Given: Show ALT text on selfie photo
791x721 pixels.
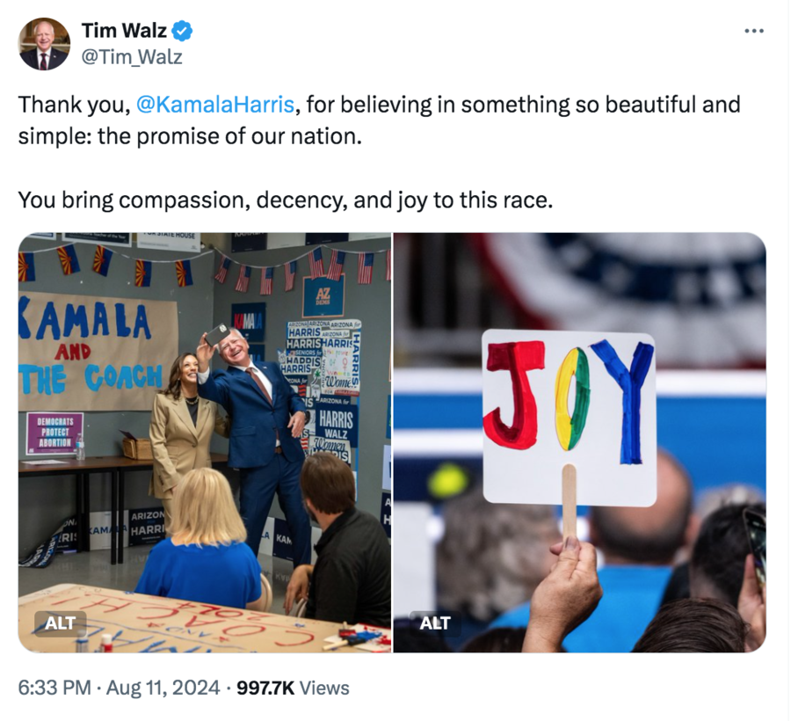Looking at the screenshot, I should click(60, 623).
